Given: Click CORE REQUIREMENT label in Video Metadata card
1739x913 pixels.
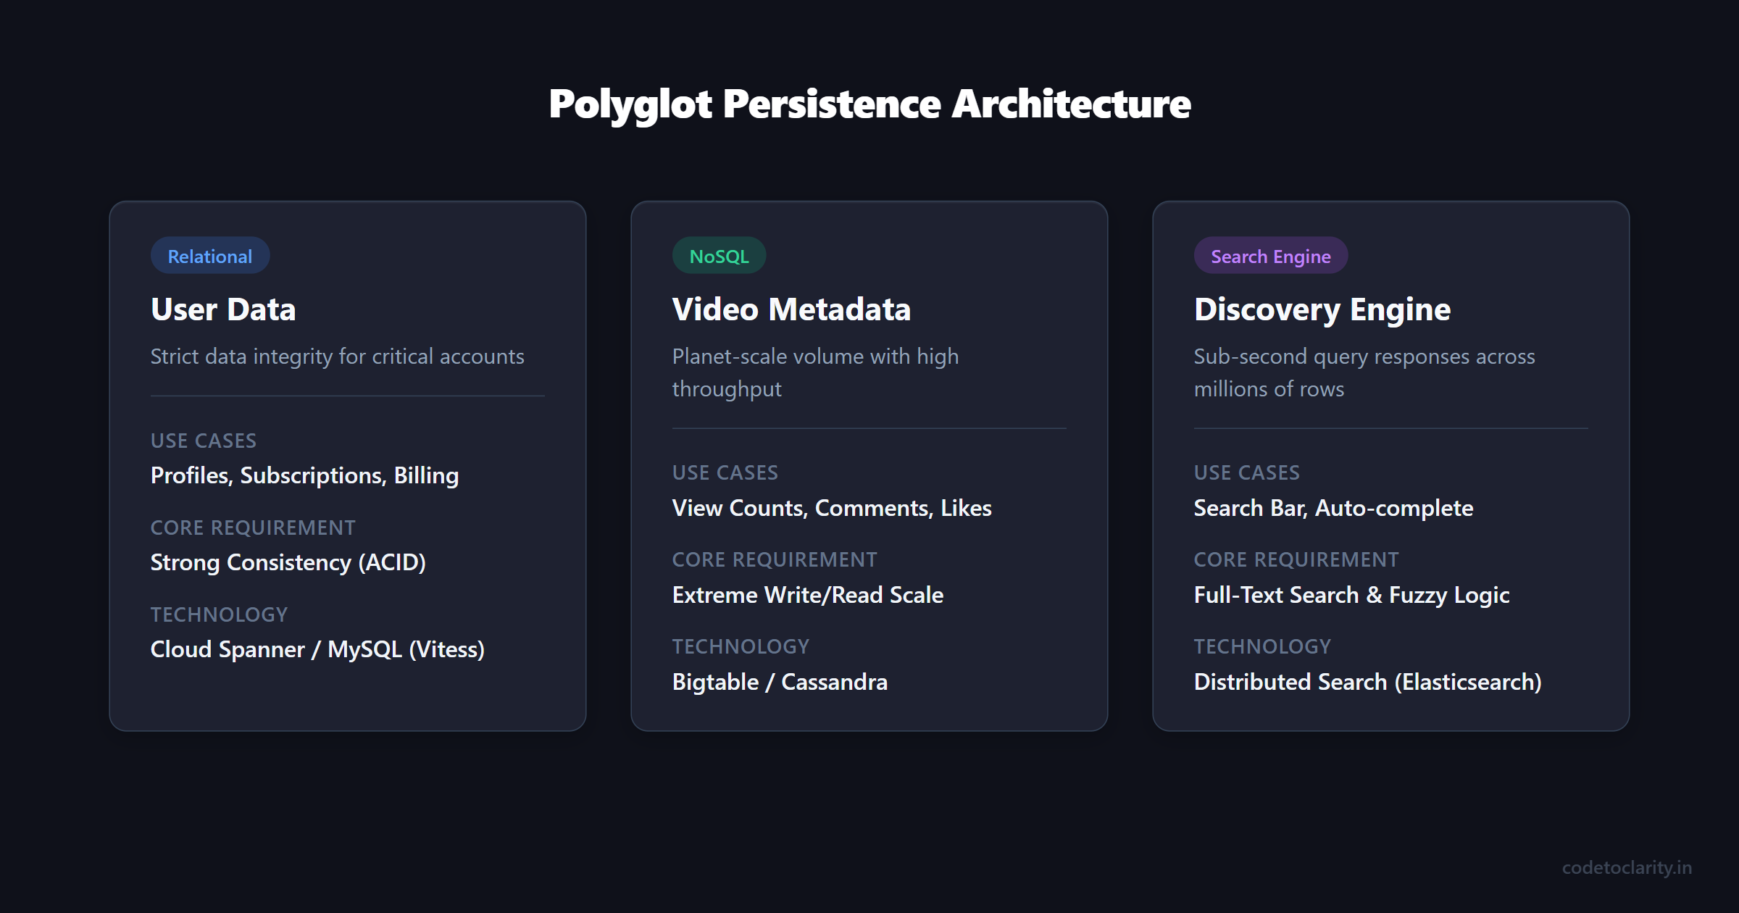Looking at the screenshot, I should coord(775,559).
